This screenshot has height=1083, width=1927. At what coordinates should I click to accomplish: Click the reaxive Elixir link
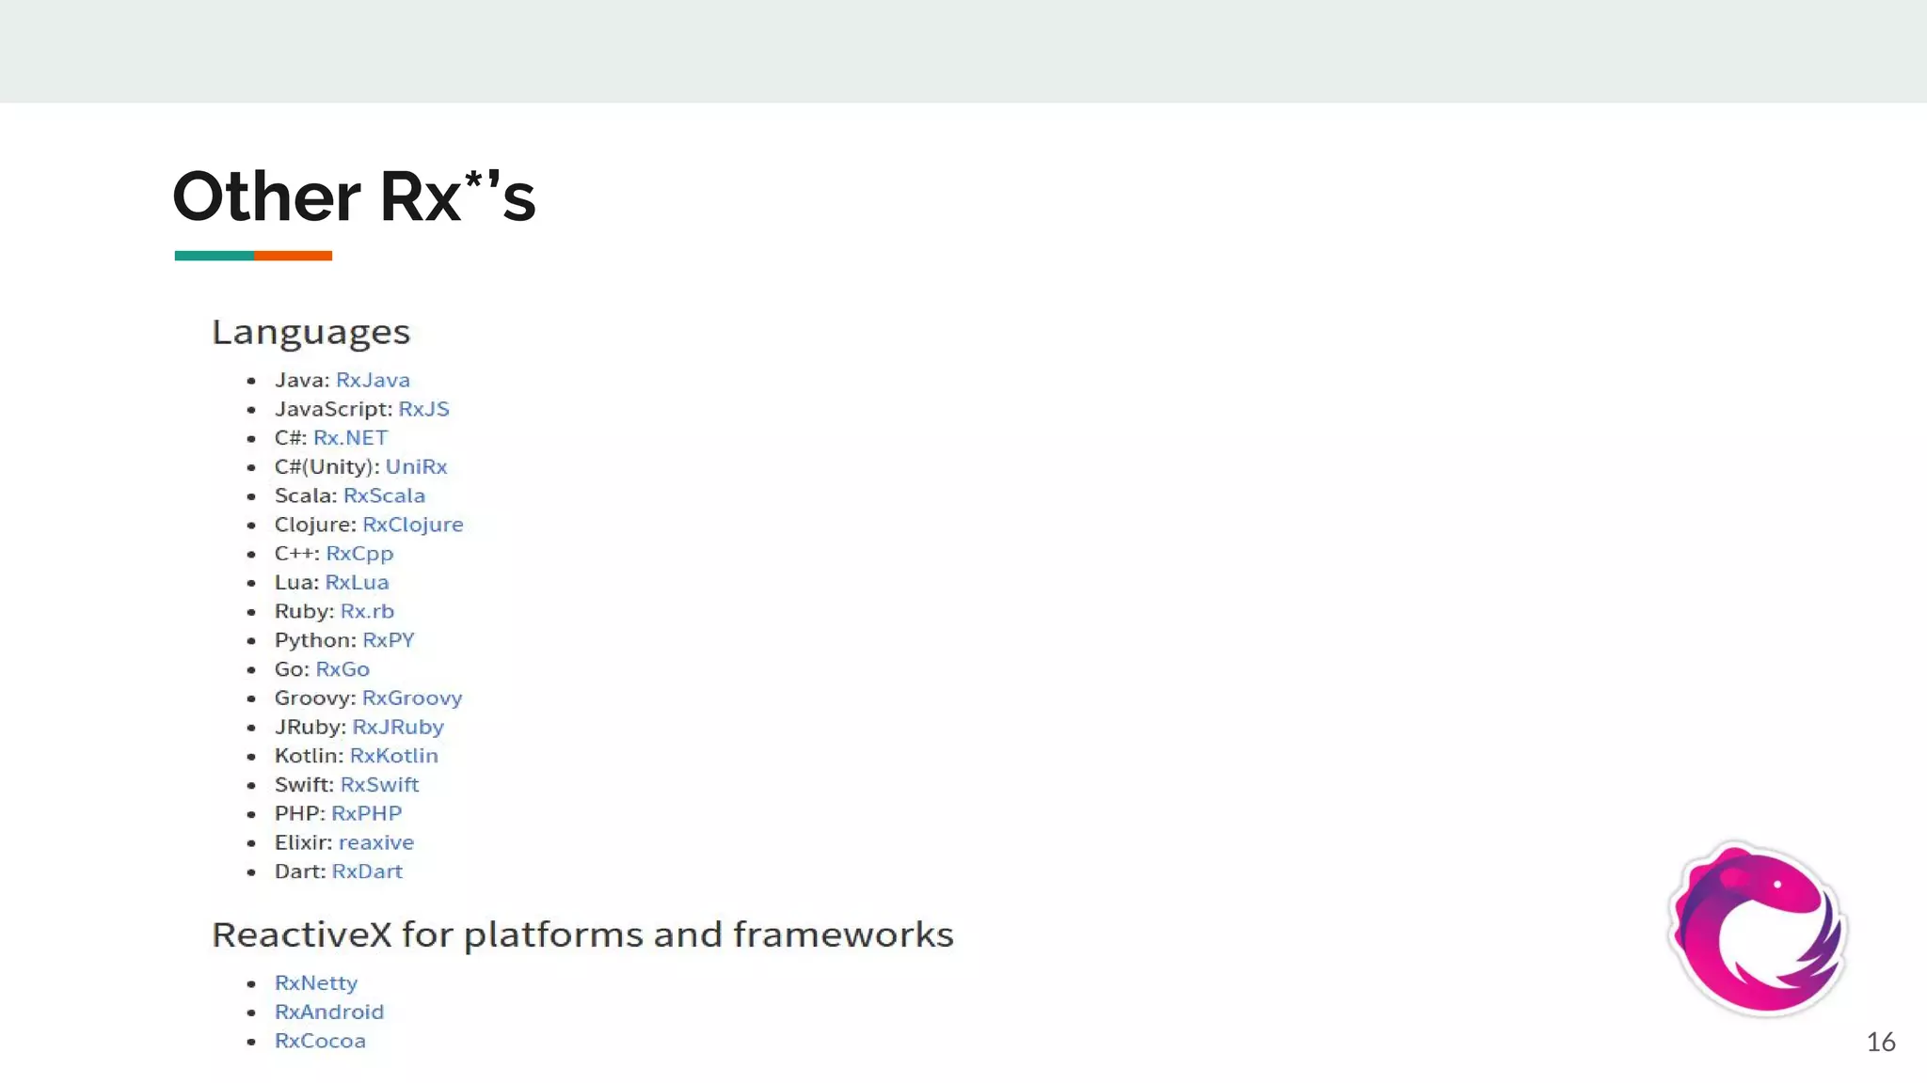376,842
